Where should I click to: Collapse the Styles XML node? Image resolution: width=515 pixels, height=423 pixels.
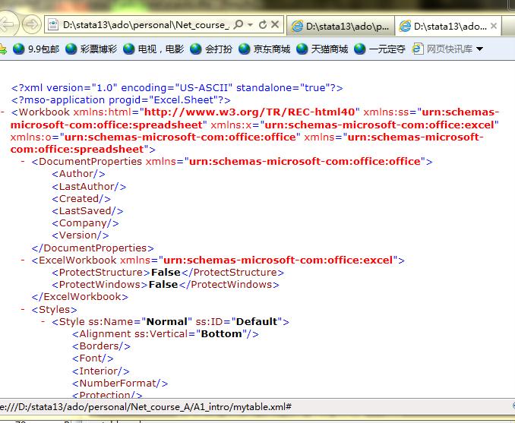[x=24, y=310]
